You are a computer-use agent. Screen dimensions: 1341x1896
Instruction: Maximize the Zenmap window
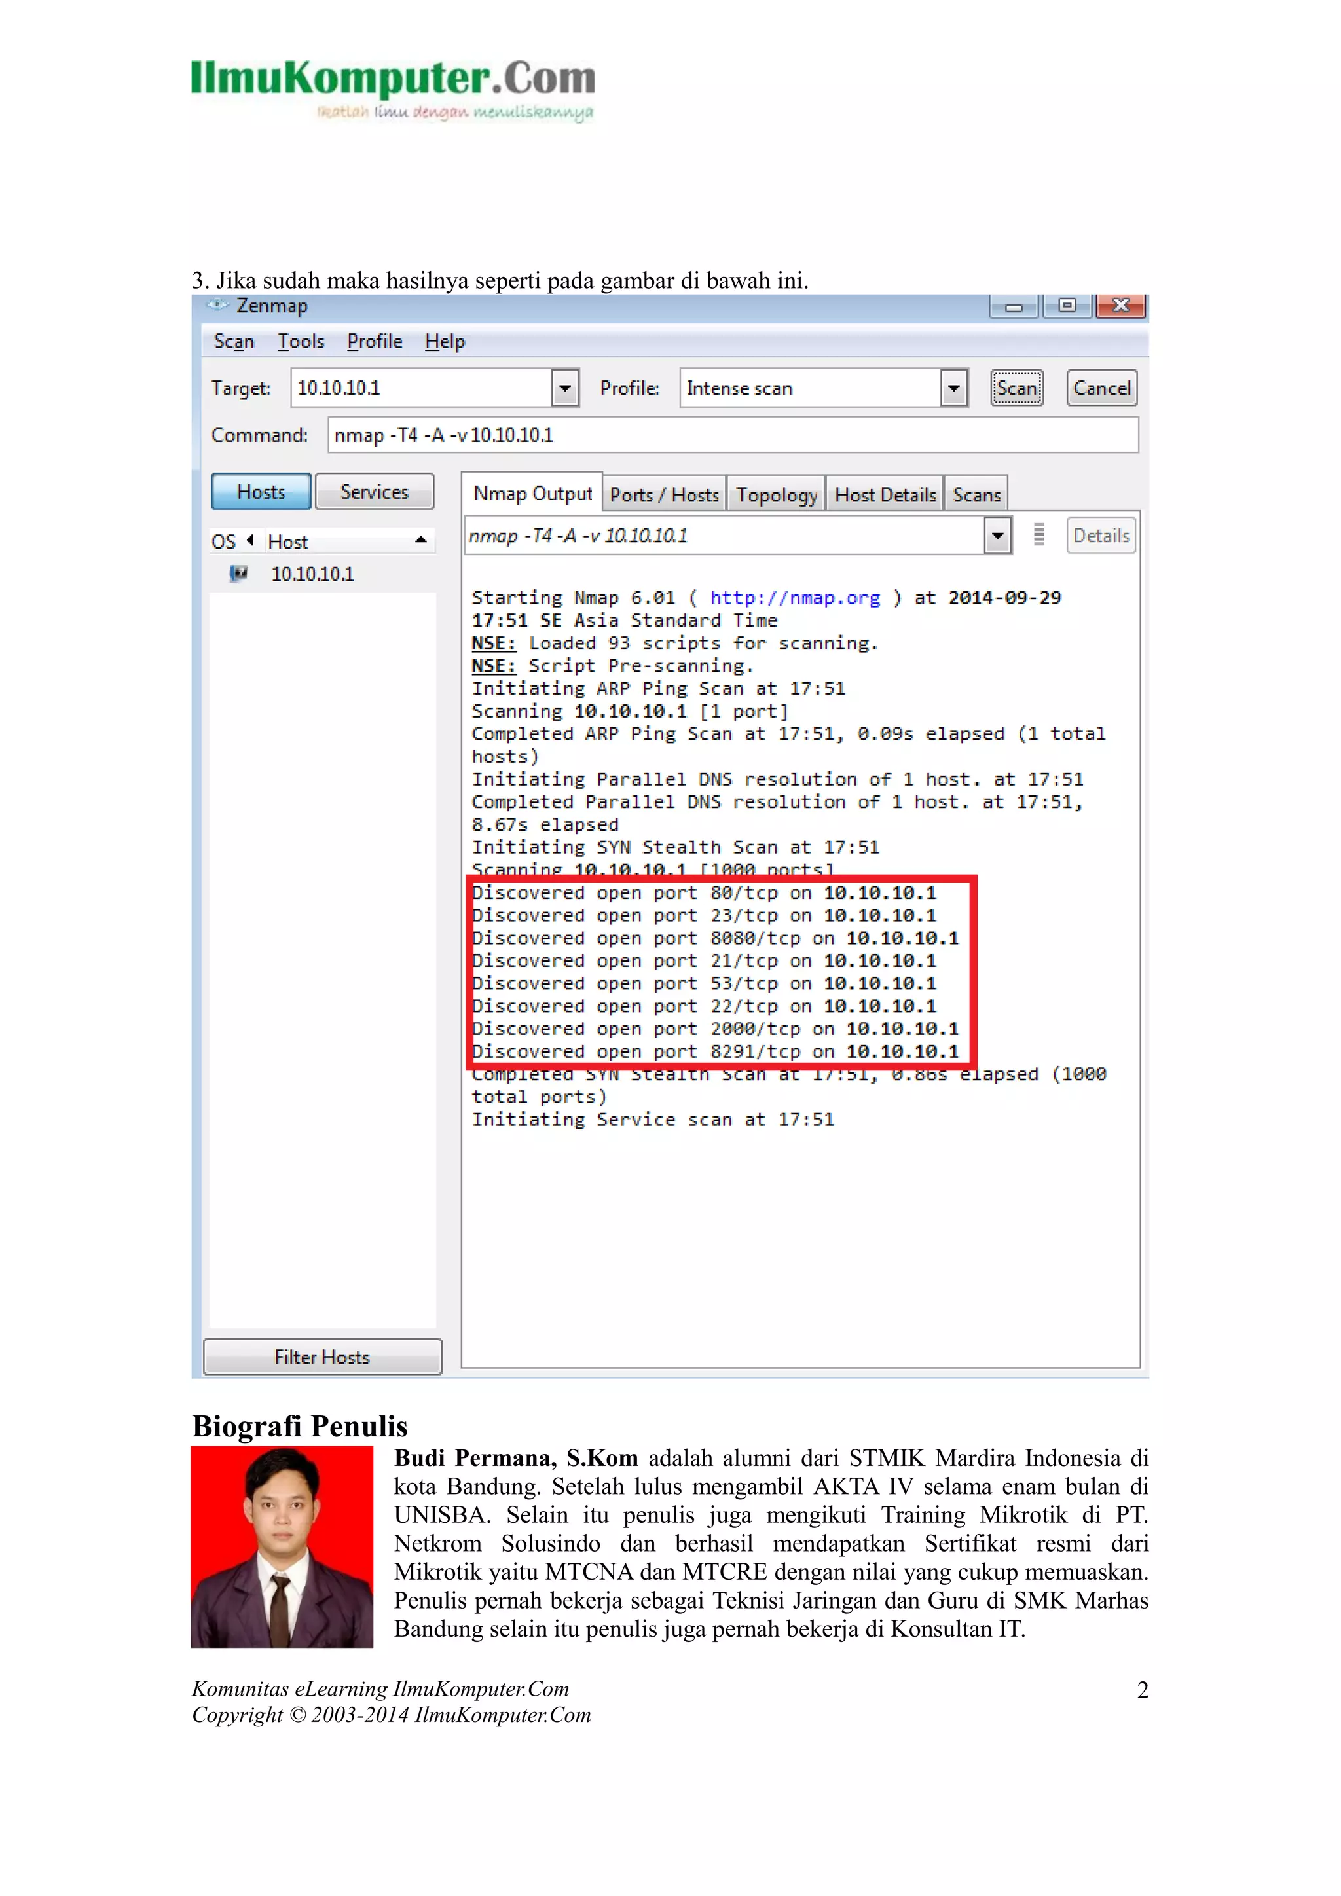1067,306
